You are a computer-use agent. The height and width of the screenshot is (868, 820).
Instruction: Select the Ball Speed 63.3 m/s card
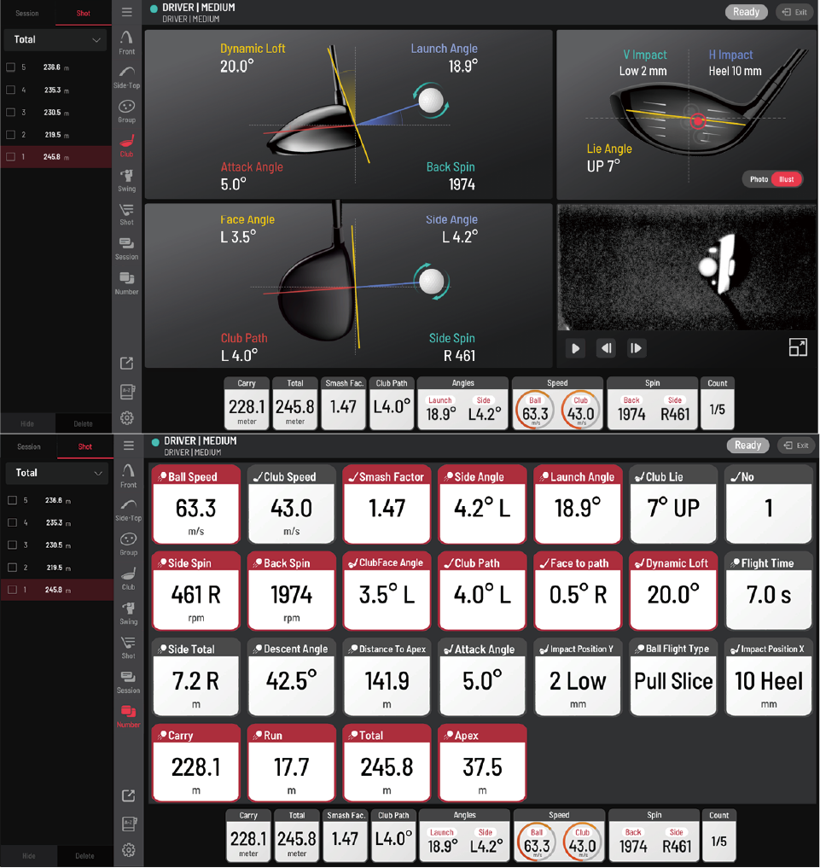click(196, 504)
